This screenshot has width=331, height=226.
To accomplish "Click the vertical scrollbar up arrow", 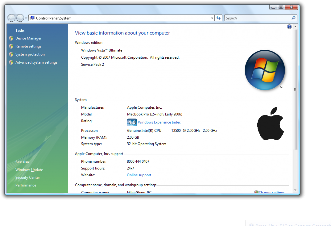I will click(x=295, y=27).
